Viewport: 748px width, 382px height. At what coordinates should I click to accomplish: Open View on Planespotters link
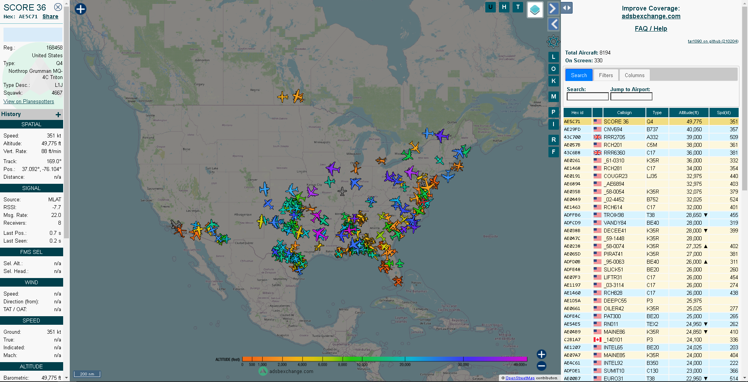pyautogui.click(x=29, y=101)
